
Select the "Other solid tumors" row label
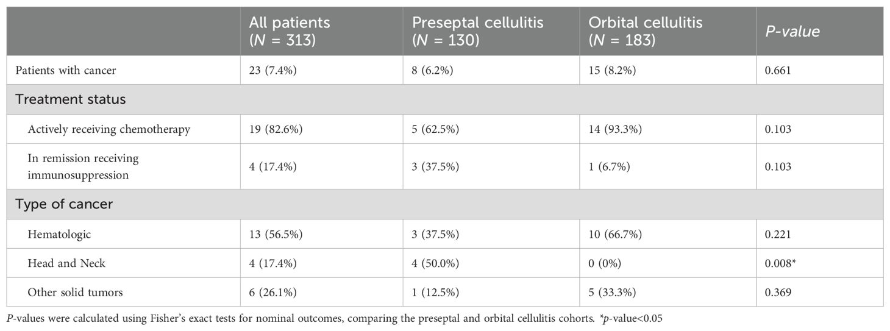click(75, 293)
